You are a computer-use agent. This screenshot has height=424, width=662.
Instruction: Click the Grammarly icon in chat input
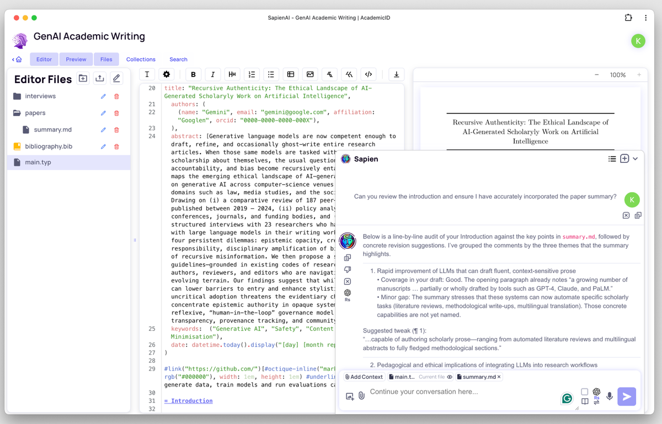point(567,399)
